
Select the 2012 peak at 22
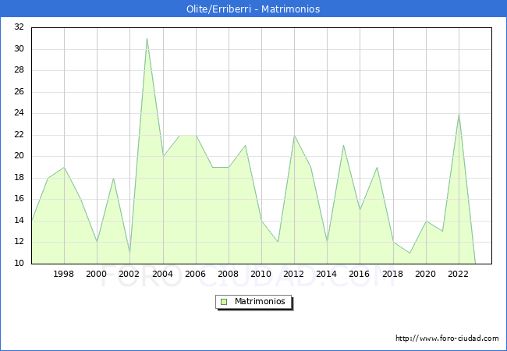294,135
